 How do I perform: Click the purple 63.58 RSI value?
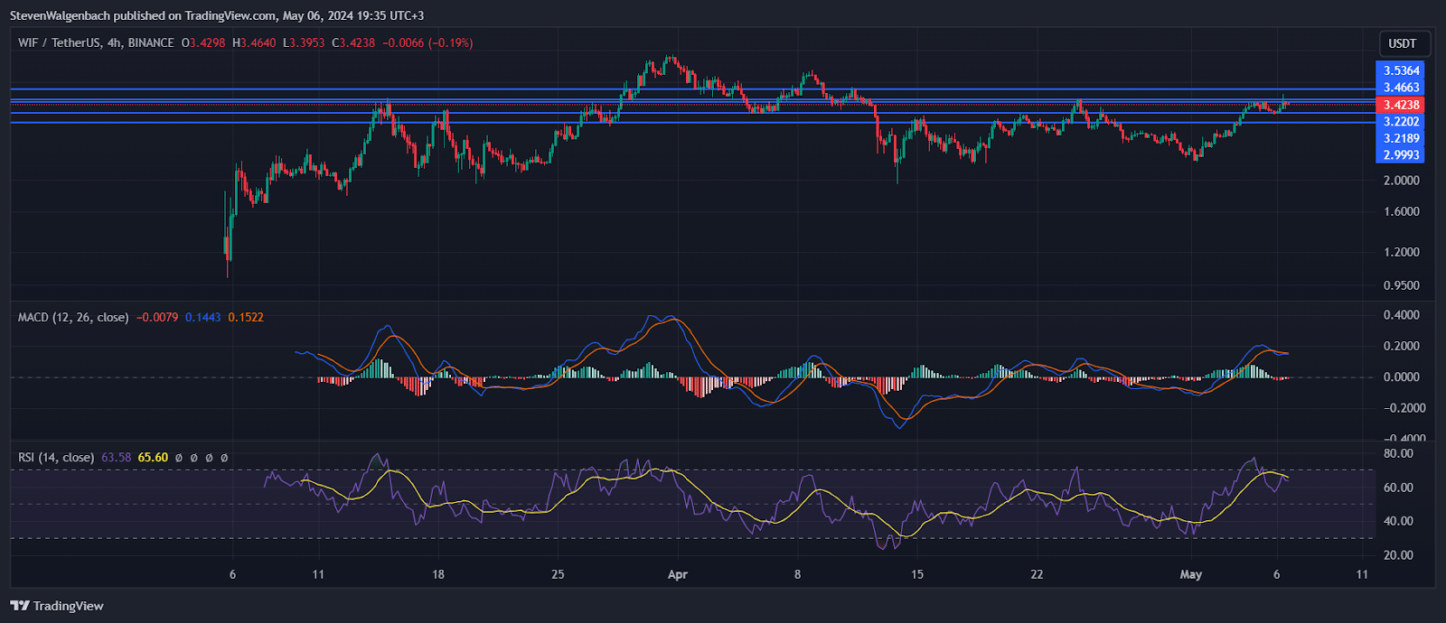coord(117,458)
